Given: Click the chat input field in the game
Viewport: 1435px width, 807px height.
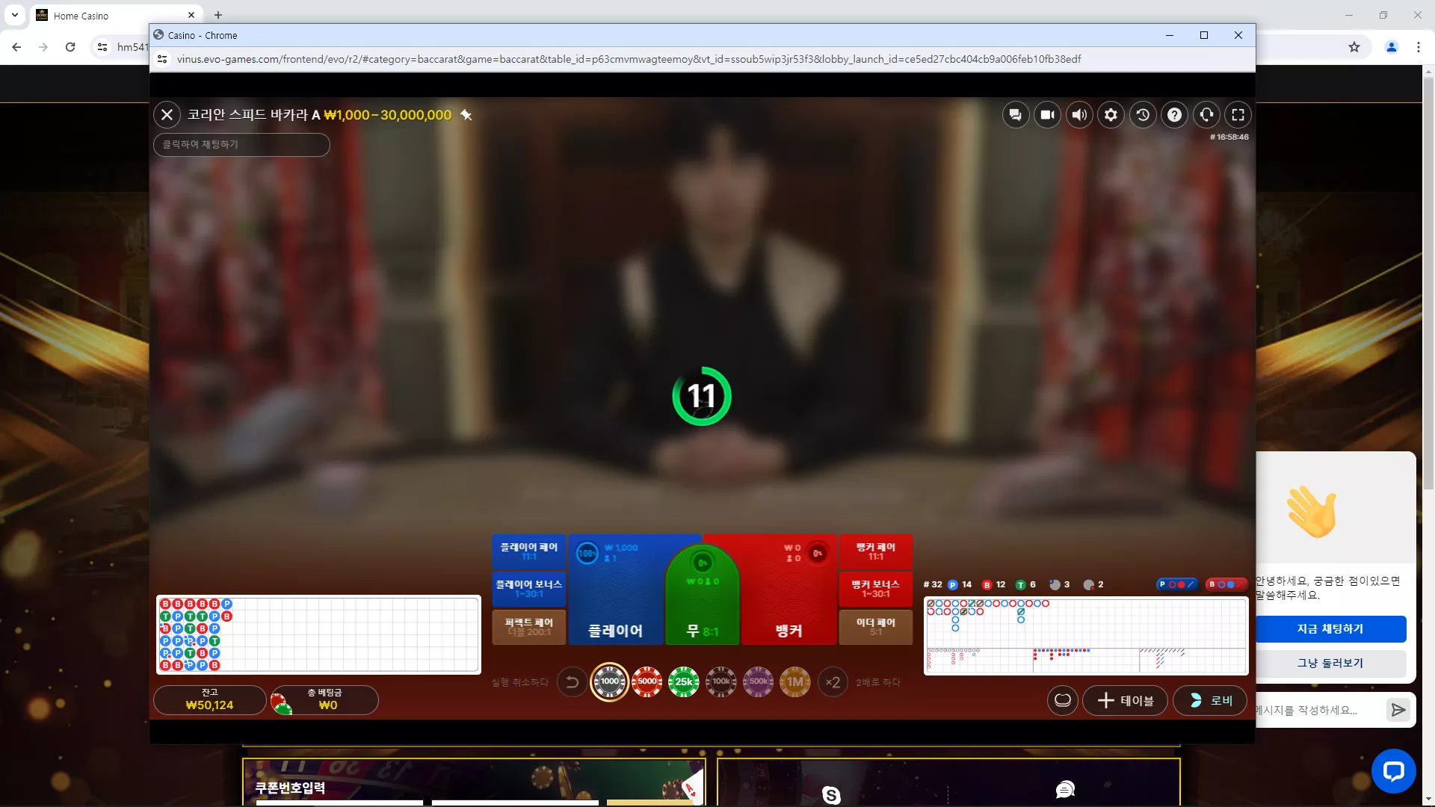Looking at the screenshot, I should pyautogui.click(x=241, y=145).
